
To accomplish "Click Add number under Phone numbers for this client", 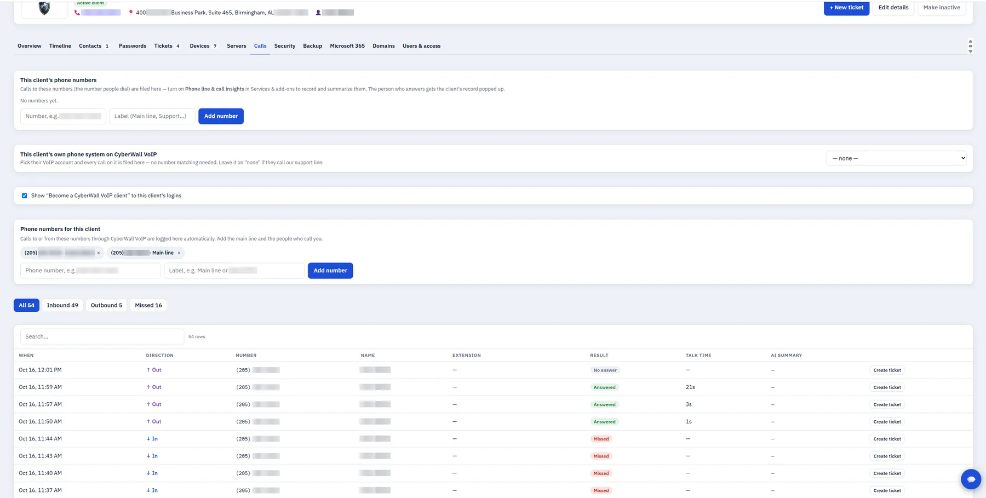I will 330,271.
